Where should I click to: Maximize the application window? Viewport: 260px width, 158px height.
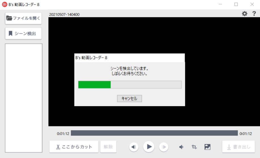click(x=236, y=4)
